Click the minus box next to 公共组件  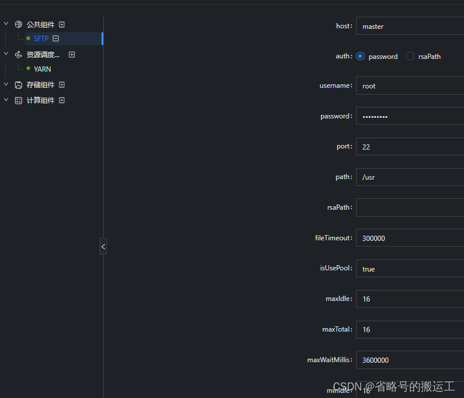(62, 25)
